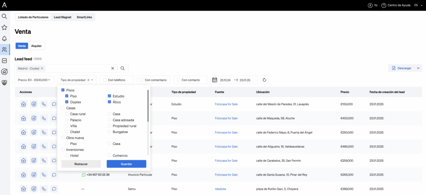Uncheck the Dúplex property type checkbox
426x195 pixels.
tap(67, 102)
